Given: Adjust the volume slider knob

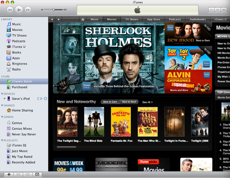Looking at the screenshot, I should [54, 10].
